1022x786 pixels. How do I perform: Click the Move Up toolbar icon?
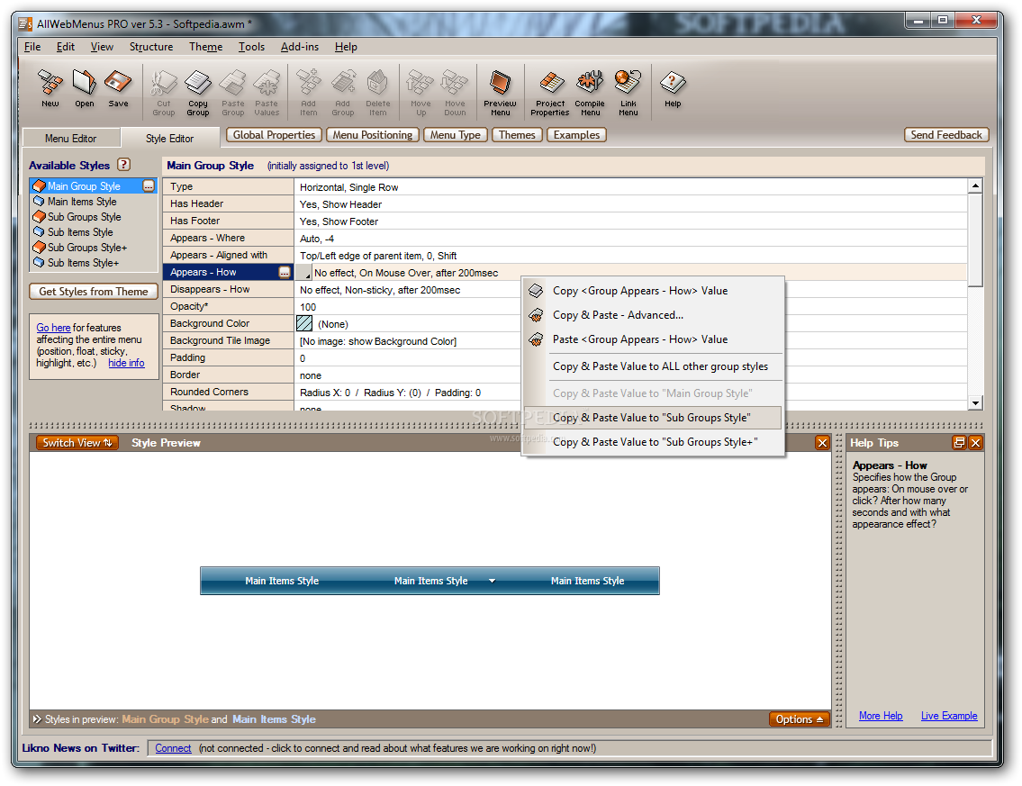421,94
